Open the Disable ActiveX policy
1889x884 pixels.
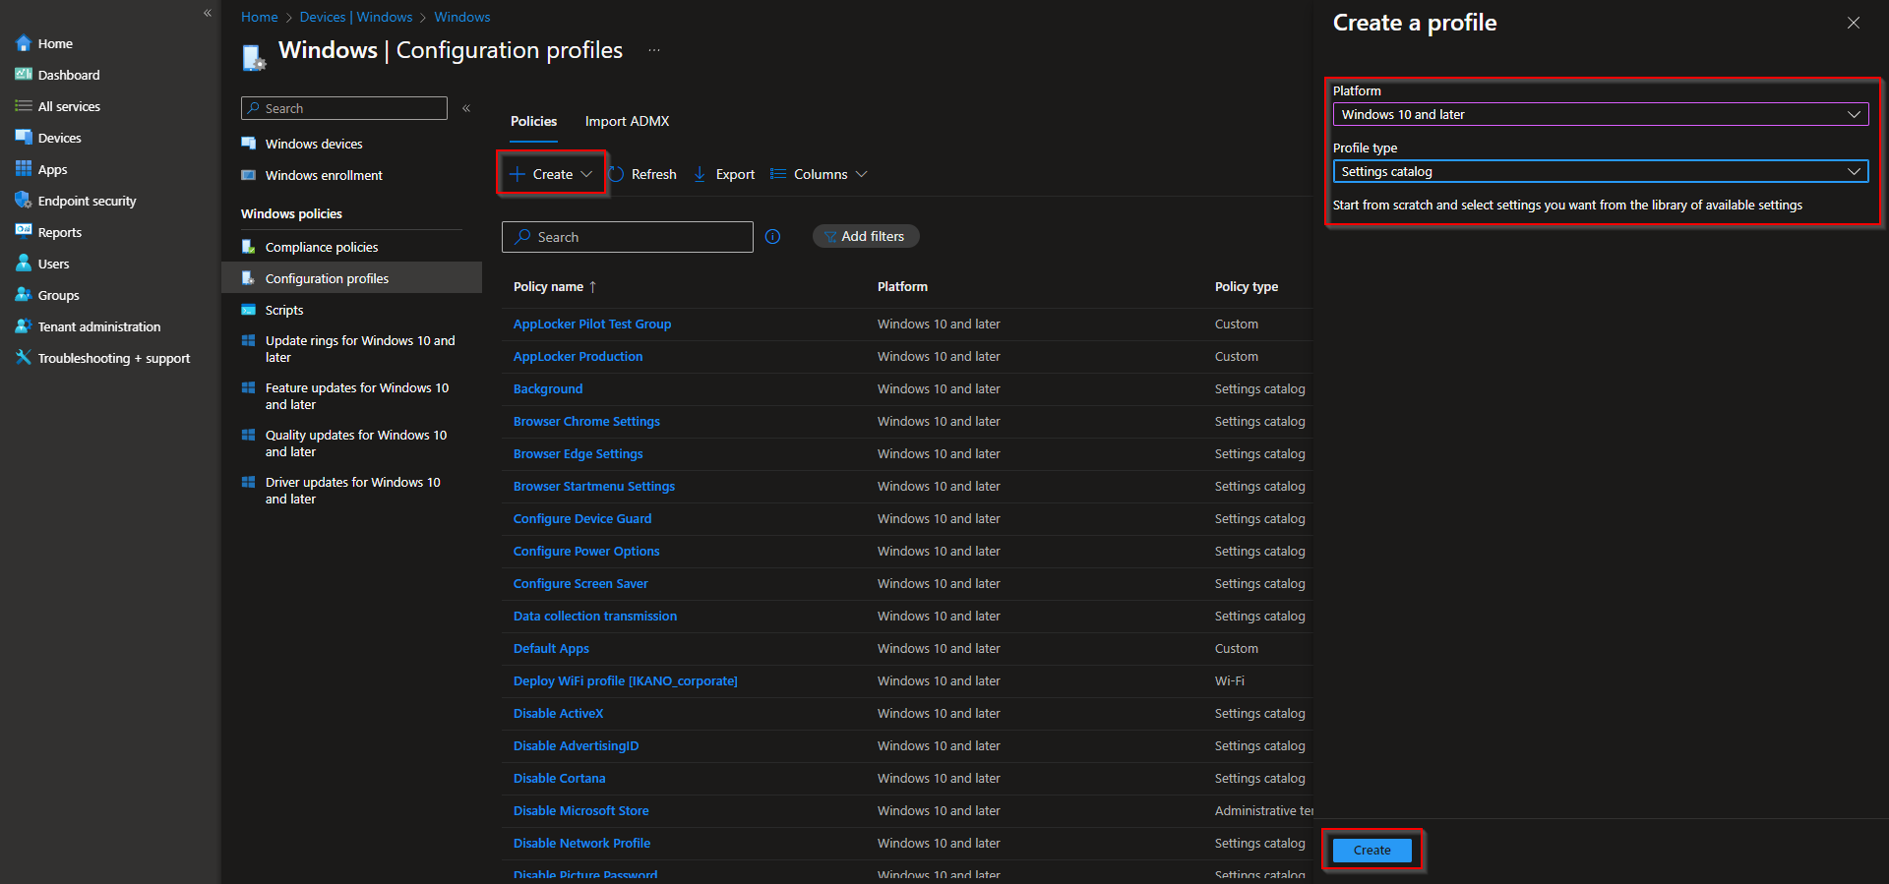(x=559, y=713)
